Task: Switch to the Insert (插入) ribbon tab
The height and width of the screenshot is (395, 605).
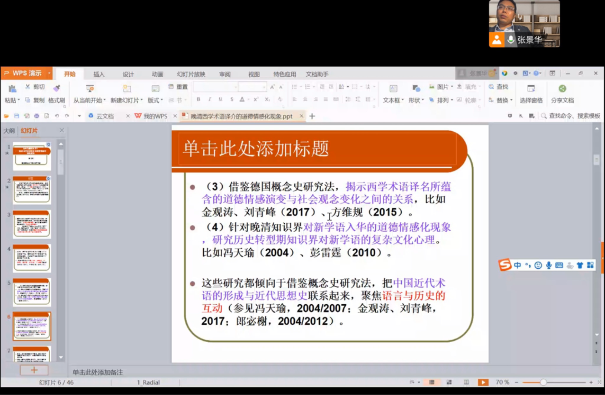Action: coord(99,74)
